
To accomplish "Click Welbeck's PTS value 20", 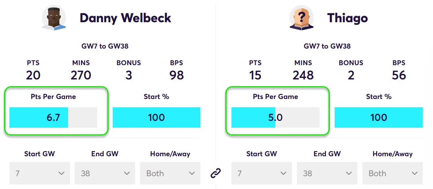I will 33,75.
